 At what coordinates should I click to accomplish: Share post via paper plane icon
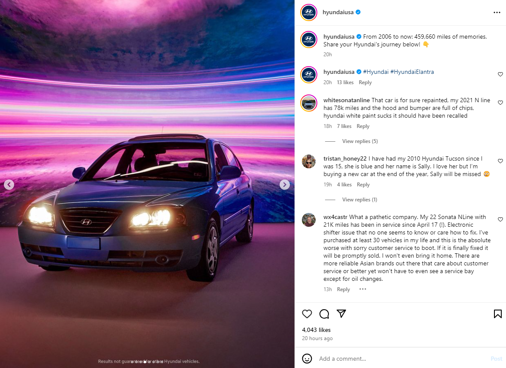[x=341, y=313]
